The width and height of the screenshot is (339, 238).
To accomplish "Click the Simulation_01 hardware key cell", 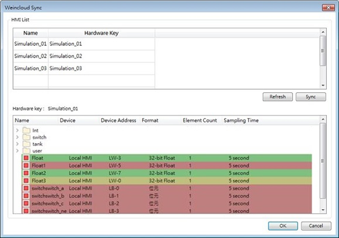I will pos(102,44).
